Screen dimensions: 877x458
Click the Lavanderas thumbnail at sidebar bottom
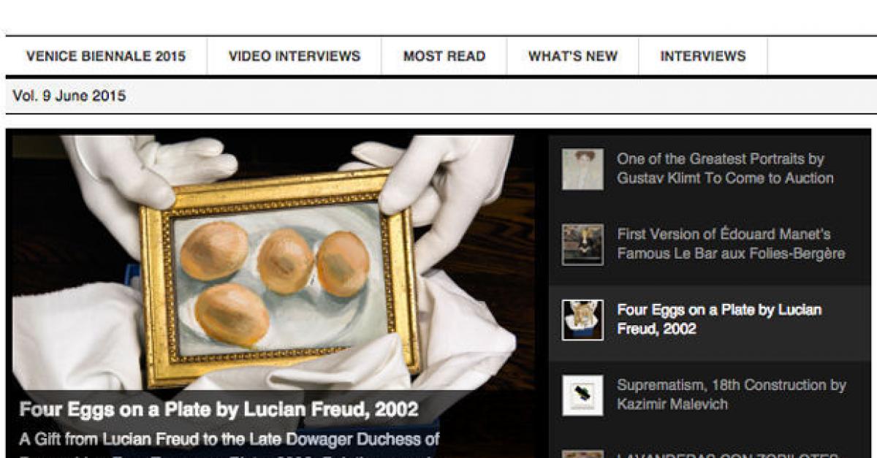[582, 454]
